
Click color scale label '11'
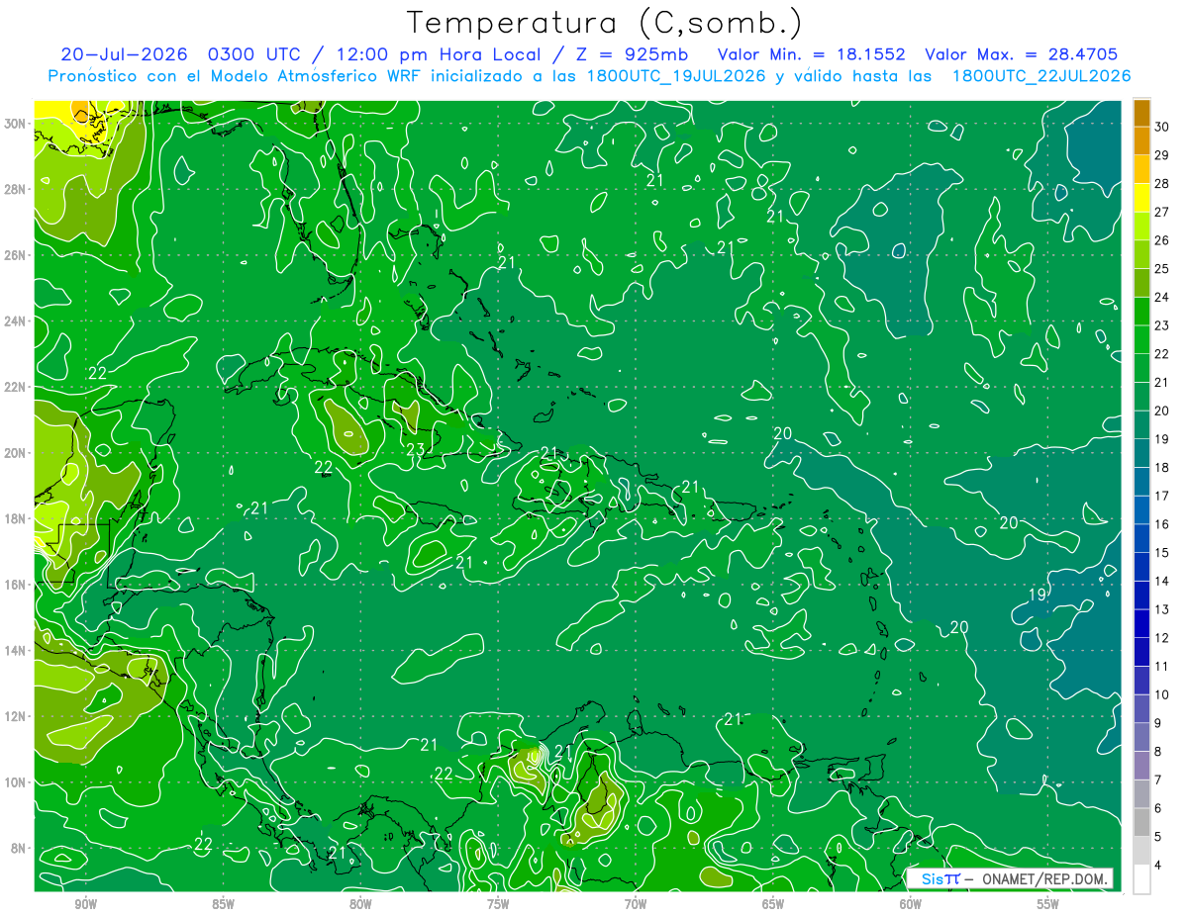[x=1161, y=667]
